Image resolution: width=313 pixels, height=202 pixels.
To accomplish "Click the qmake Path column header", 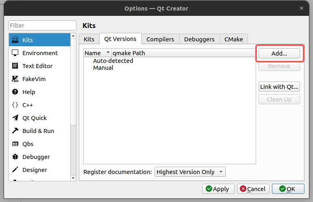I will pyautogui.click(x=183, y=53).
